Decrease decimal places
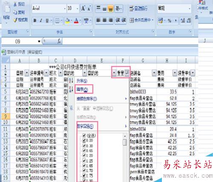The width and height of the screenshot is (213, 182). coord(189,21)
